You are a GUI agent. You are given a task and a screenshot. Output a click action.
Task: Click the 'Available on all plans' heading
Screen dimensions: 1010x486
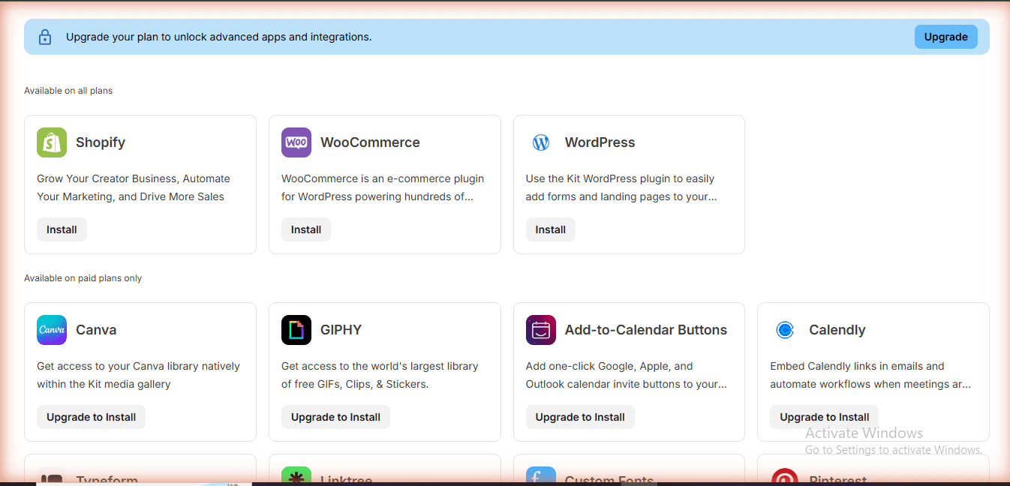(68, 91)
